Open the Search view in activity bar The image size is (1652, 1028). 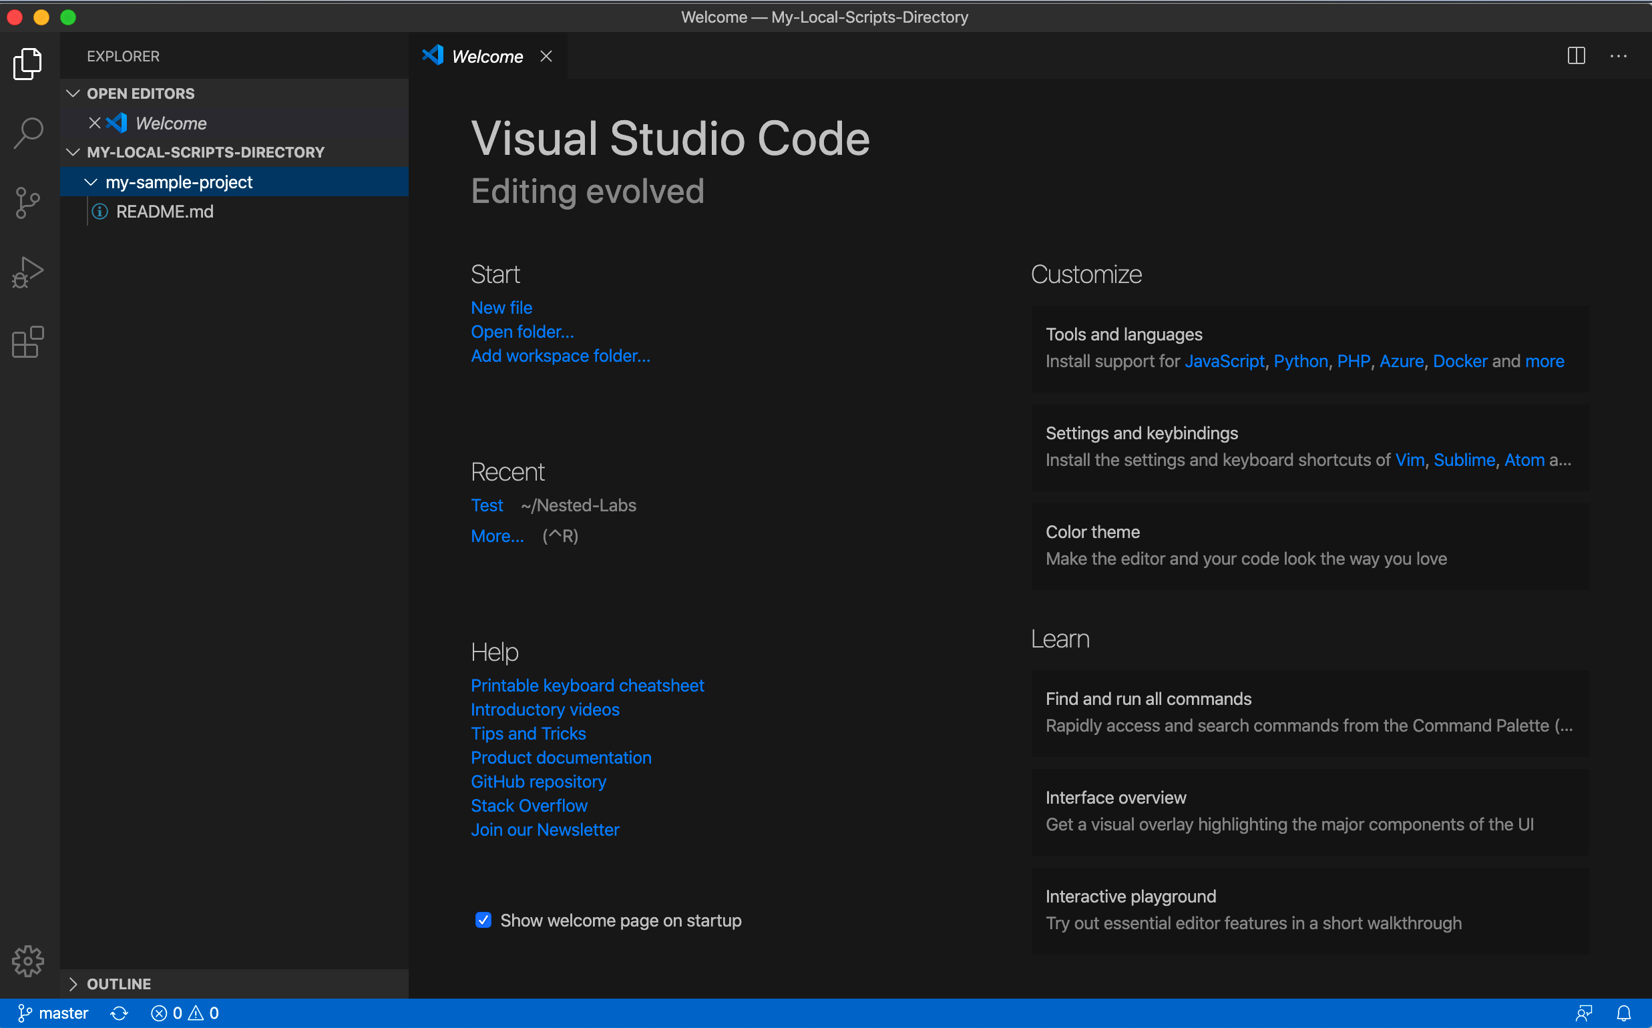point(28,134)
